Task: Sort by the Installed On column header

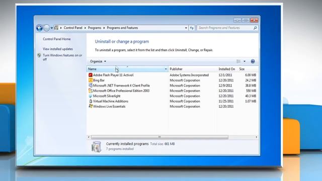Action: click(x=227, y=69)
